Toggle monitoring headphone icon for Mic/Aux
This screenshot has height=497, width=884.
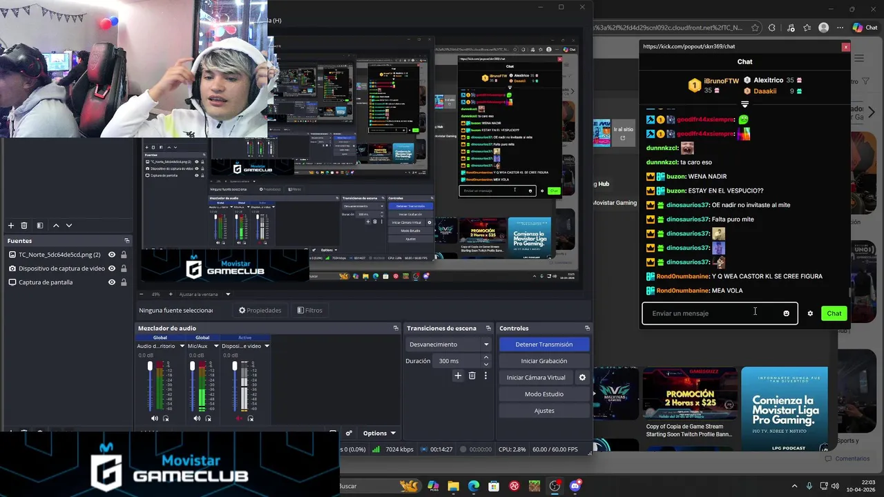coord(208,418)
